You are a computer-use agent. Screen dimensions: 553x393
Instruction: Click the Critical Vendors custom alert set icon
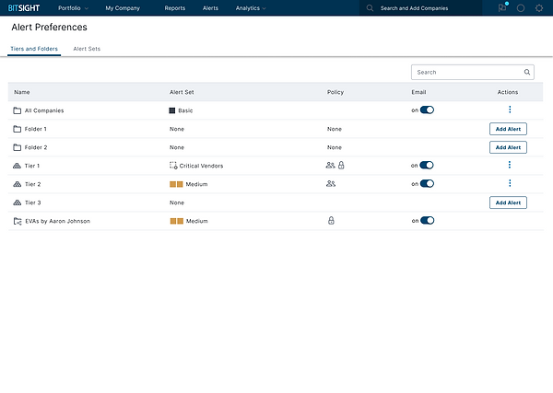[x=173, y=166]
